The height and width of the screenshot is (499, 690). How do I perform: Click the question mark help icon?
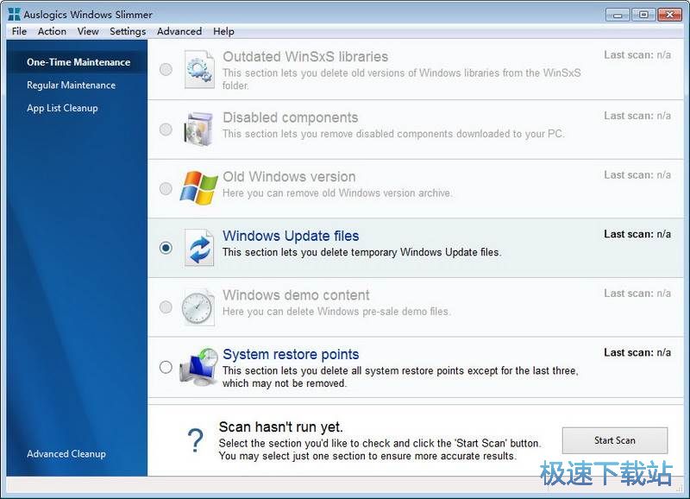click(x=196, y=440)
